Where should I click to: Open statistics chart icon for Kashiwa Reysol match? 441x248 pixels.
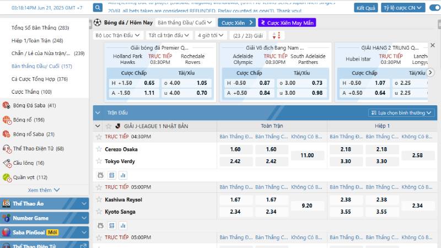pos(123,225)
